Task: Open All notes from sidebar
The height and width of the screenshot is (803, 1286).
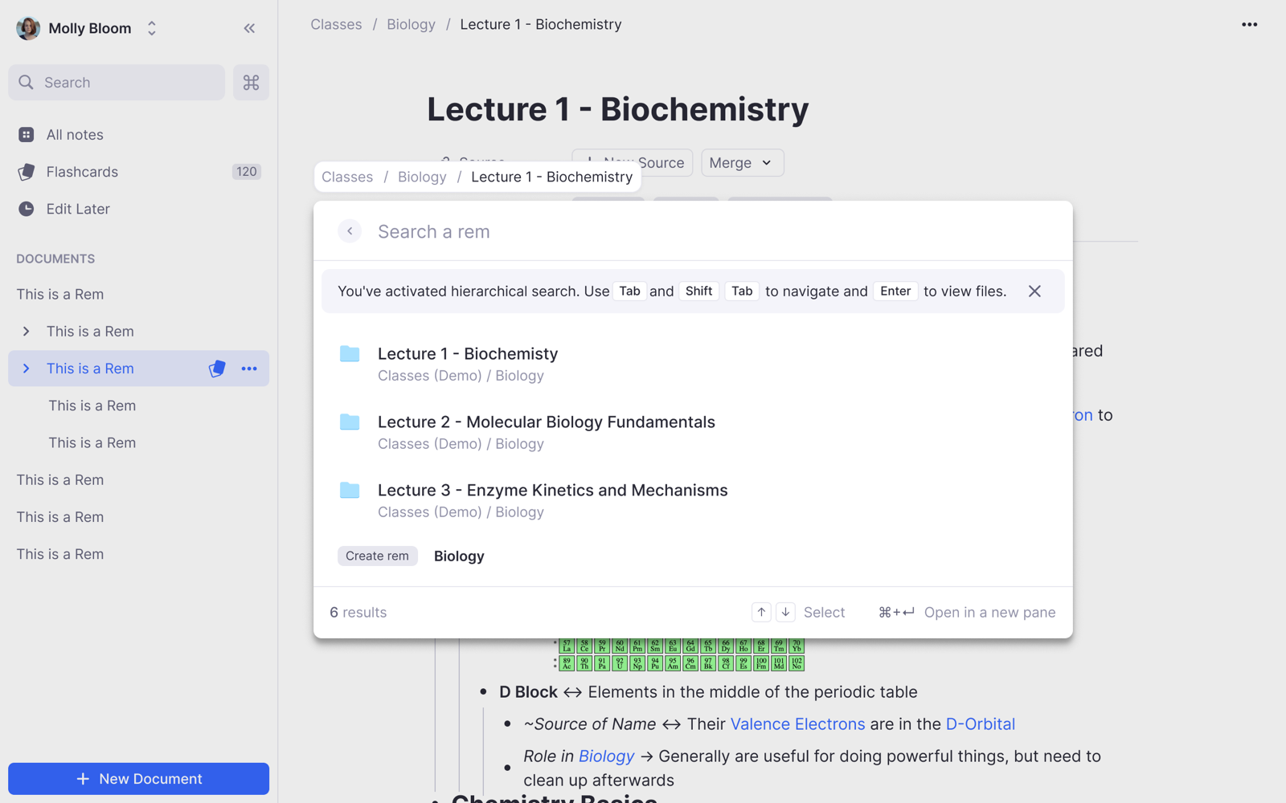Action: 75,135
